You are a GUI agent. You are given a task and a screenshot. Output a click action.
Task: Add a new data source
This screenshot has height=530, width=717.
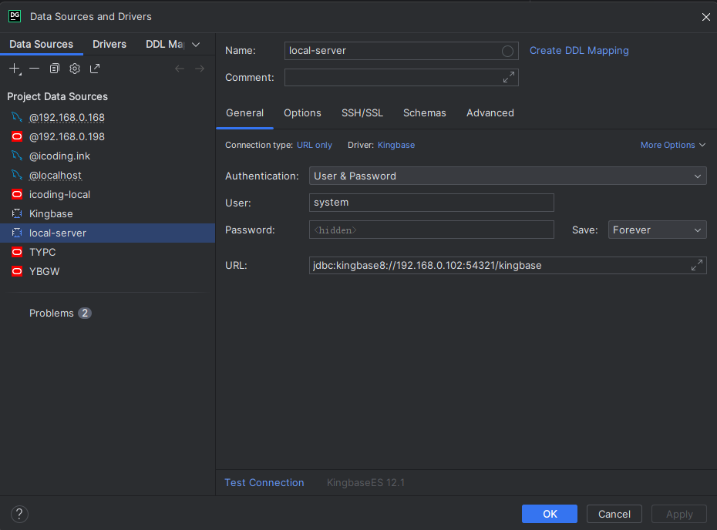point(14,68)
